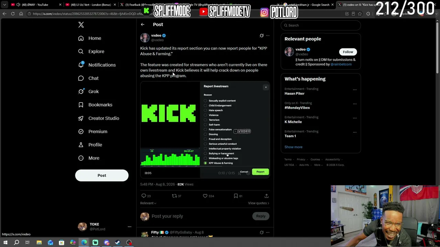Select the 'KPP Abuse & Farming' radio in the video
The width and height of the screenshot is (440, 247).
[205, 163]
